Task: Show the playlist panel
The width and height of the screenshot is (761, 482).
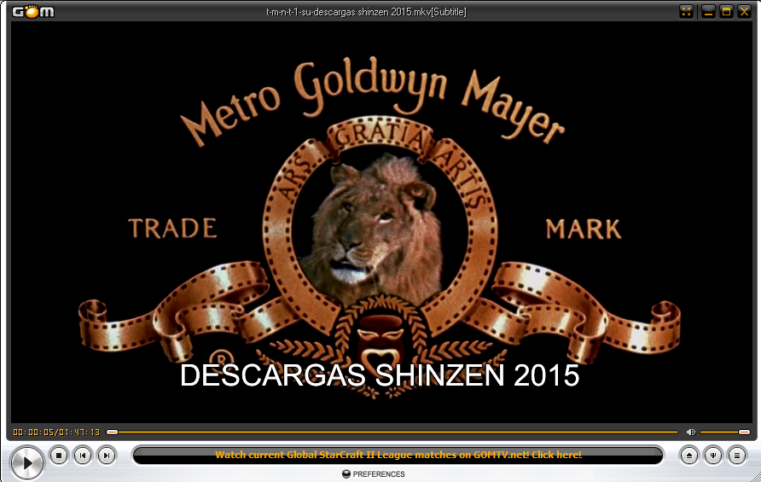Action: (737, 456)
